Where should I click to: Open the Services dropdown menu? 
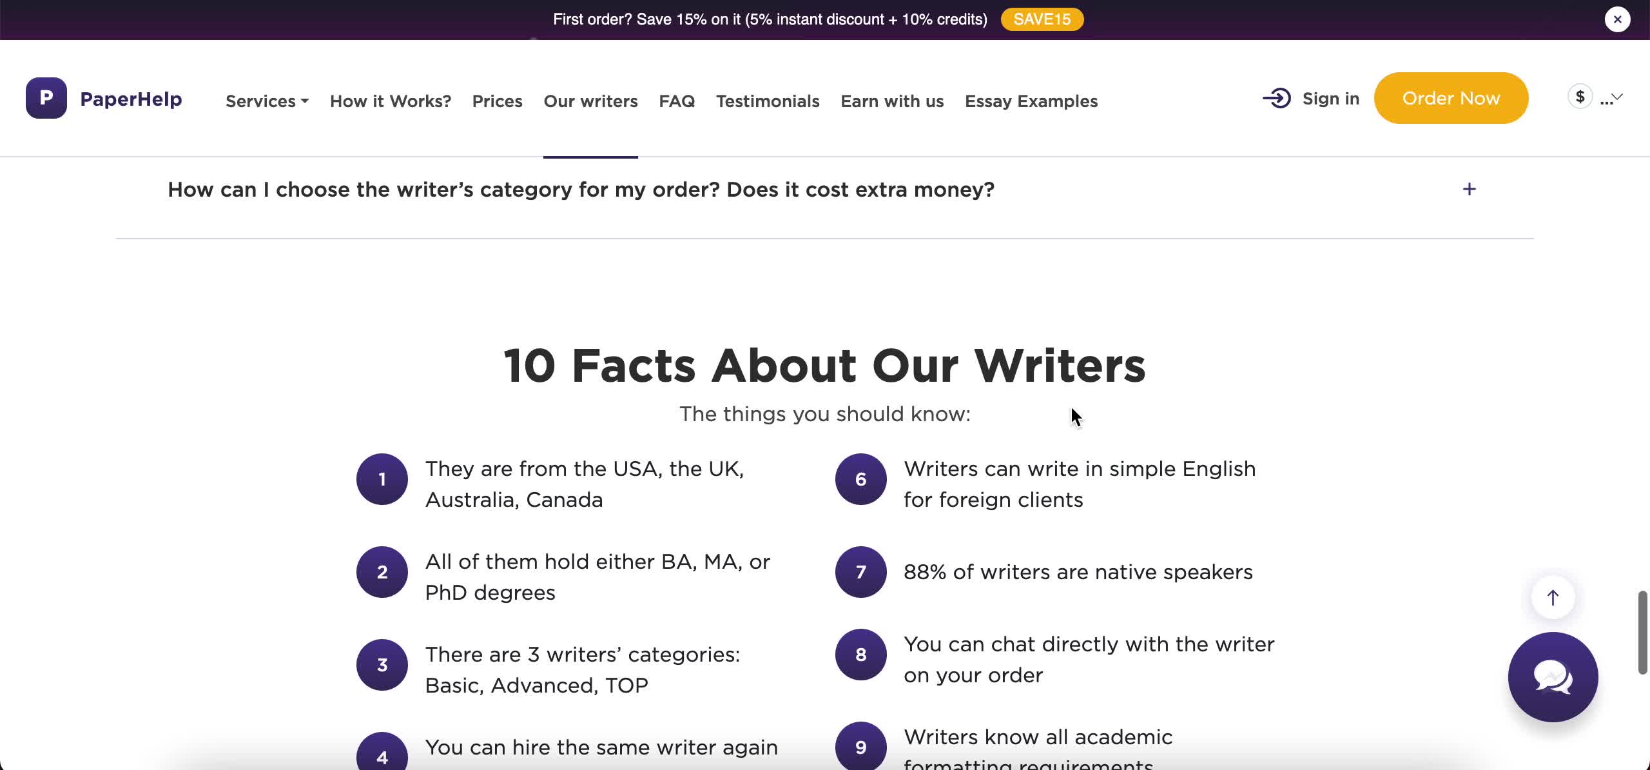click(267, 101)
